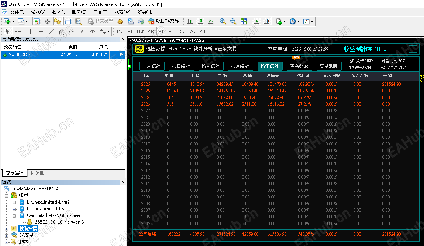Collapse the CWGMarketsSVGLtd-Live account node
The width and height of the screenshot is (424, 246).
coord(14,215)
